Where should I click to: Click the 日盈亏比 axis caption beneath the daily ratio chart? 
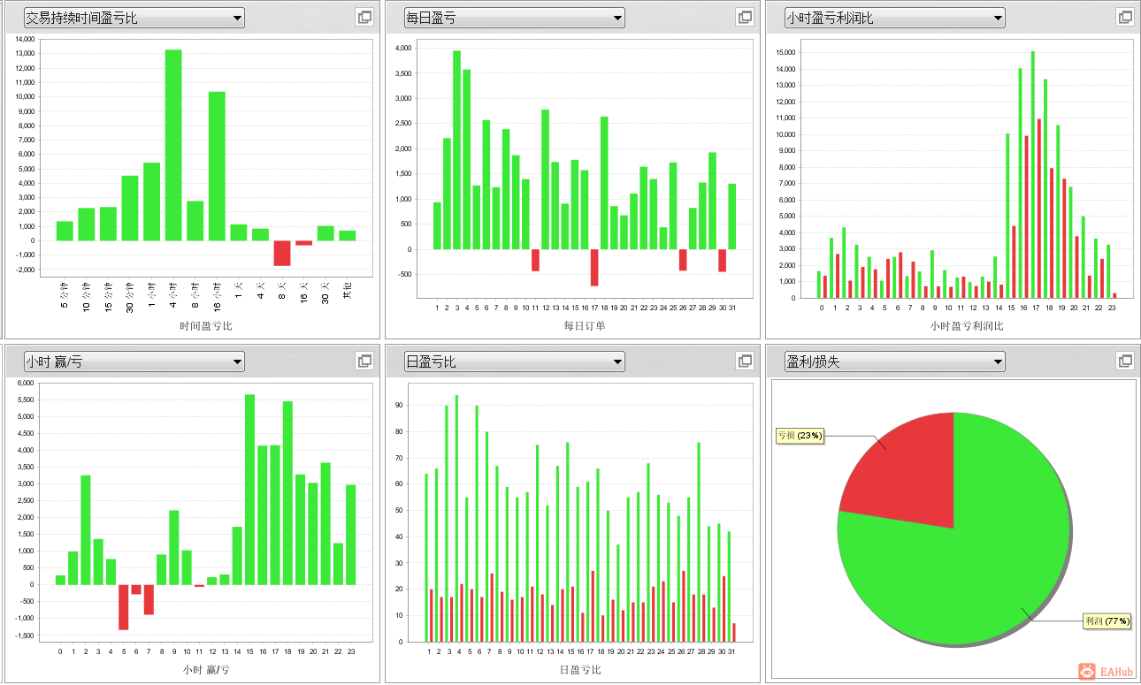click(580, 670)
